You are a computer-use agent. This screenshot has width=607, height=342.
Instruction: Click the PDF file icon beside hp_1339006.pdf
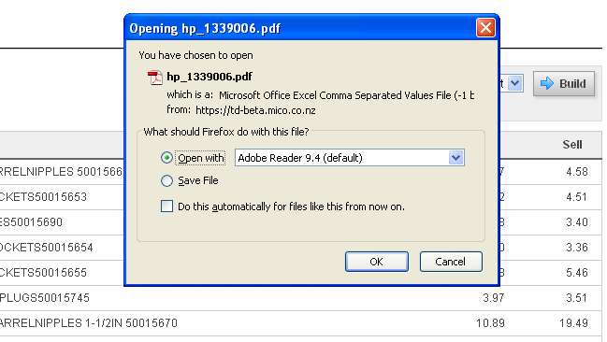(x=155, y=78)
